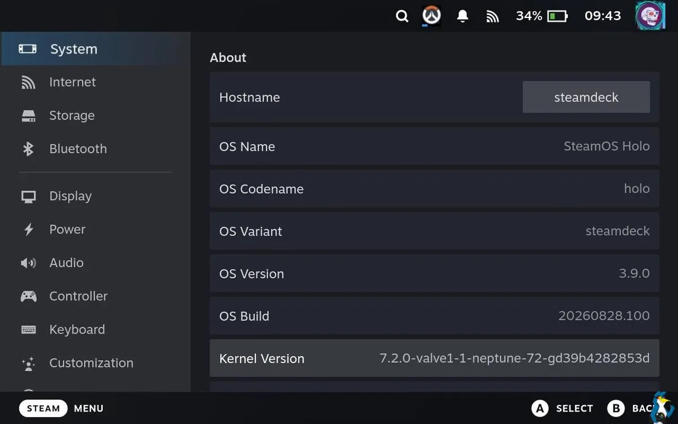Click the Power lightning bolt icon
This screenshot has height=424, width=678.
coord(28,230)
